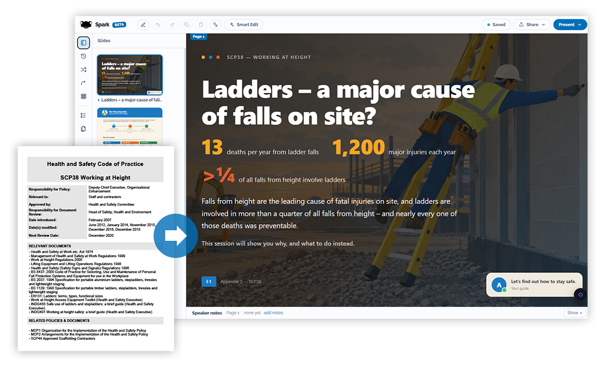Viewport: 602px width, 367px height.
Task: Click 'Speaker notes' label
Action: tap(207, 313)
